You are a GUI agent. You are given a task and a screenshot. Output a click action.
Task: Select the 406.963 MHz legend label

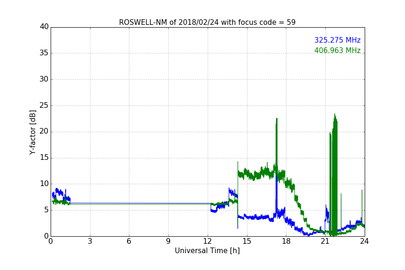(337, 50)
